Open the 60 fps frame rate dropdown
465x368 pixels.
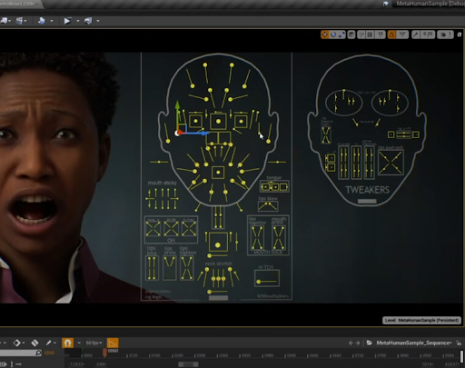[94, 343]
